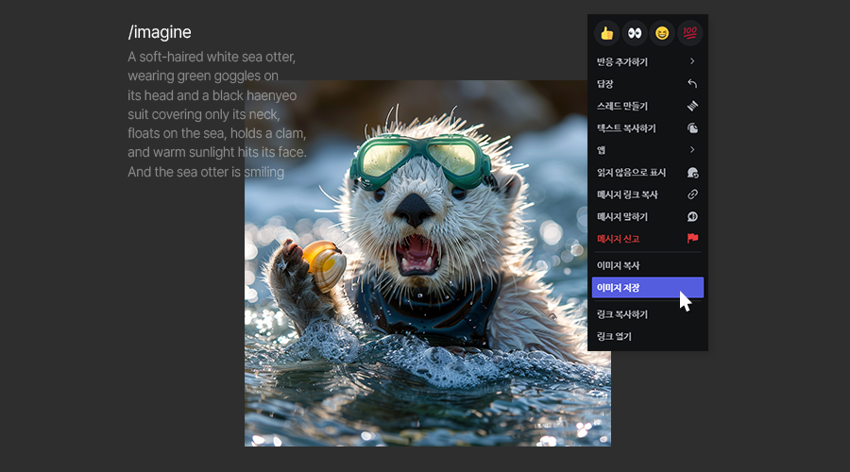The image size is (850, 472).
Task: Click the speech icon beside 메시지 말하기
Action: click(692, 216)
